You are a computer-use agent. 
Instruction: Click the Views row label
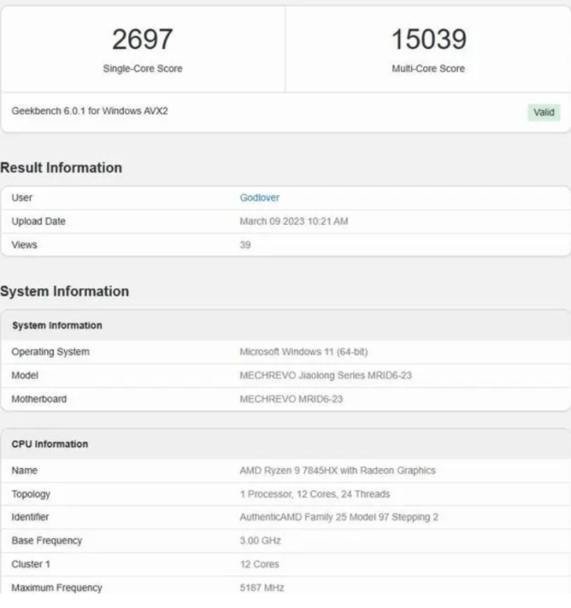coord(24,245)
